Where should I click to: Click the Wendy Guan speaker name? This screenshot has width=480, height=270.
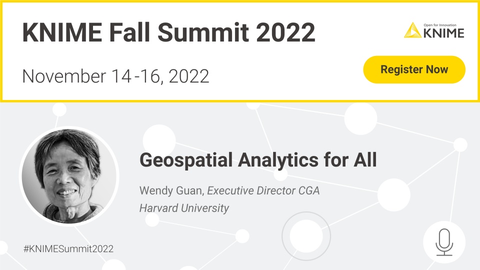tap(171, 190)
